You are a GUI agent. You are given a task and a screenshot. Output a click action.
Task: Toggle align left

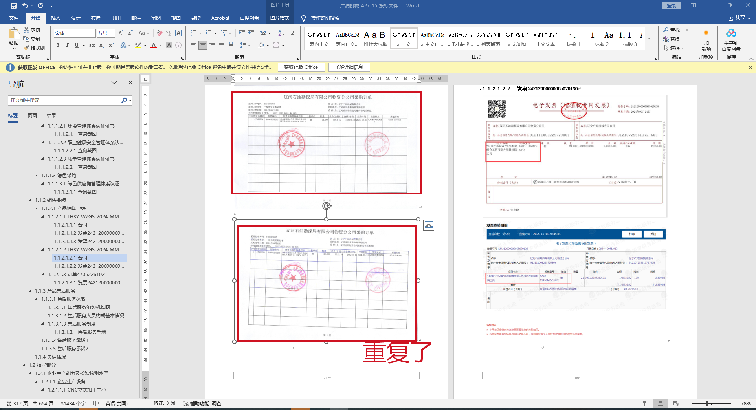point(193,45)
